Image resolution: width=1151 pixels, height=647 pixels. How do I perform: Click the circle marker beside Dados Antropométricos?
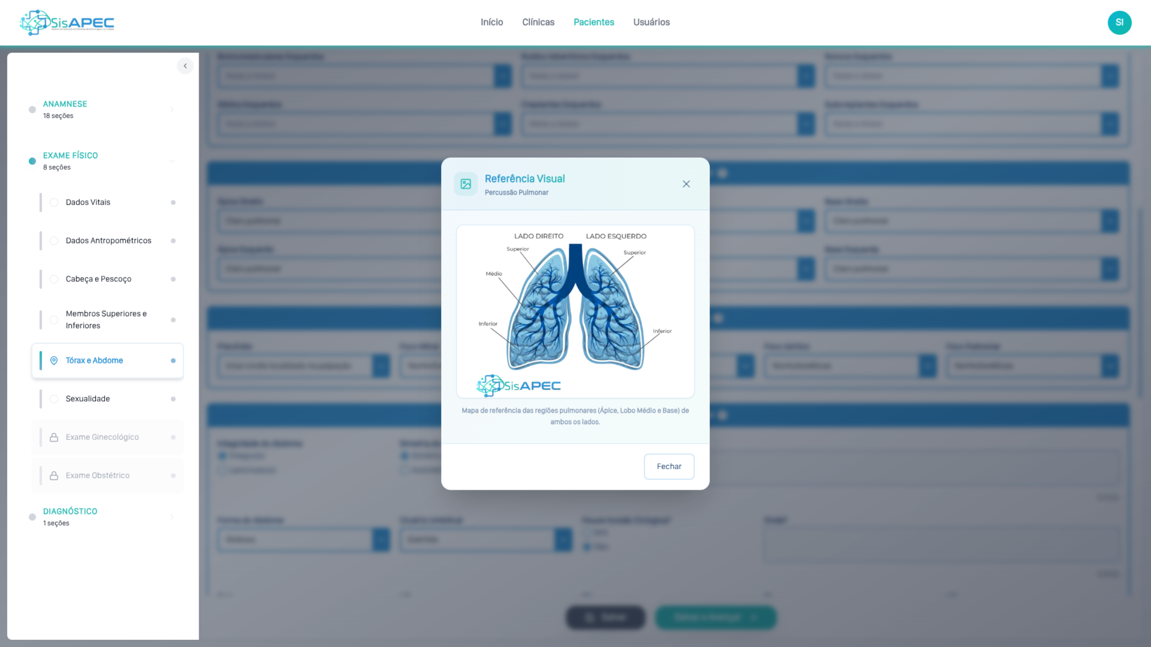pyautogui.click(x=54, y=241)
